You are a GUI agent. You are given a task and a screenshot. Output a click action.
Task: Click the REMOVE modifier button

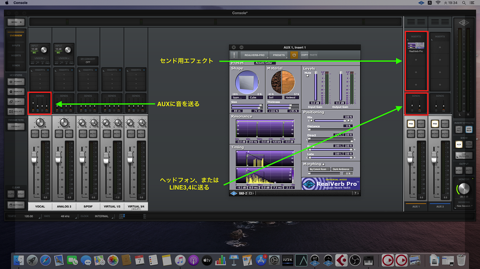(x=16, y=91)
